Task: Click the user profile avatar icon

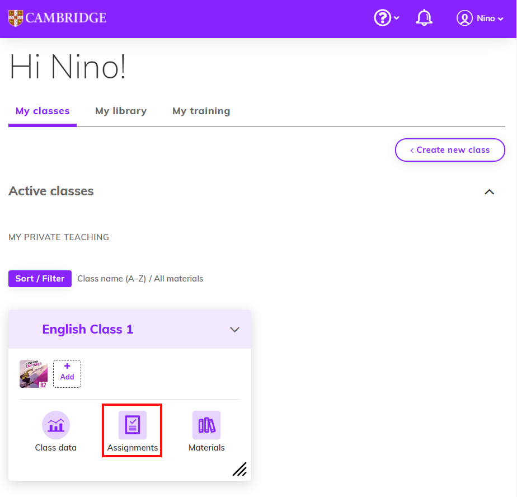Action: [464, 18]
